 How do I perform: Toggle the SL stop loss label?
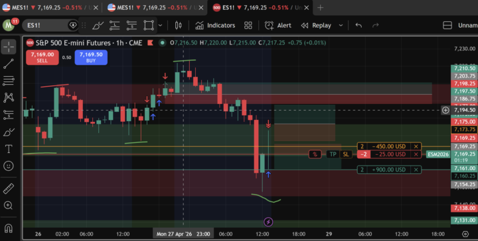(345, 154)
